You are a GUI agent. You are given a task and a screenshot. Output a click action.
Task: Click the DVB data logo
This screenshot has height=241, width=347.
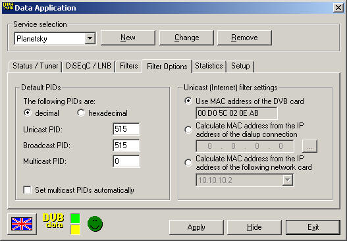click(x=53, y=221)
